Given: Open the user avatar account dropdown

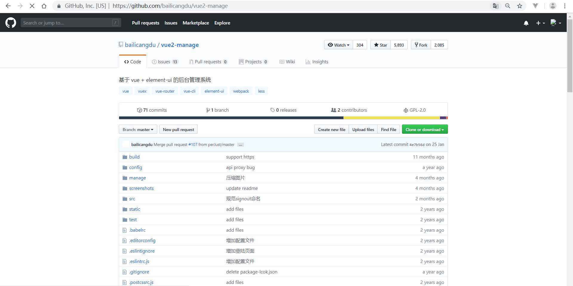Looking at the screenshot, I should [556, 23].
